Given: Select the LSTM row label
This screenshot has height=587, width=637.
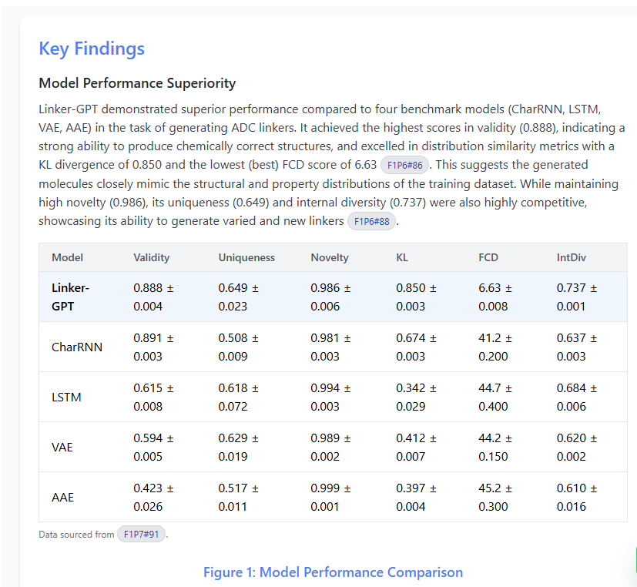Looking at the screenshot, I should 66,397.
